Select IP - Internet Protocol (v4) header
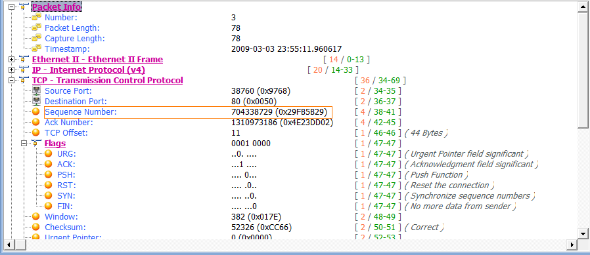Screen dimensions: 590x255 tap(89, 70)
